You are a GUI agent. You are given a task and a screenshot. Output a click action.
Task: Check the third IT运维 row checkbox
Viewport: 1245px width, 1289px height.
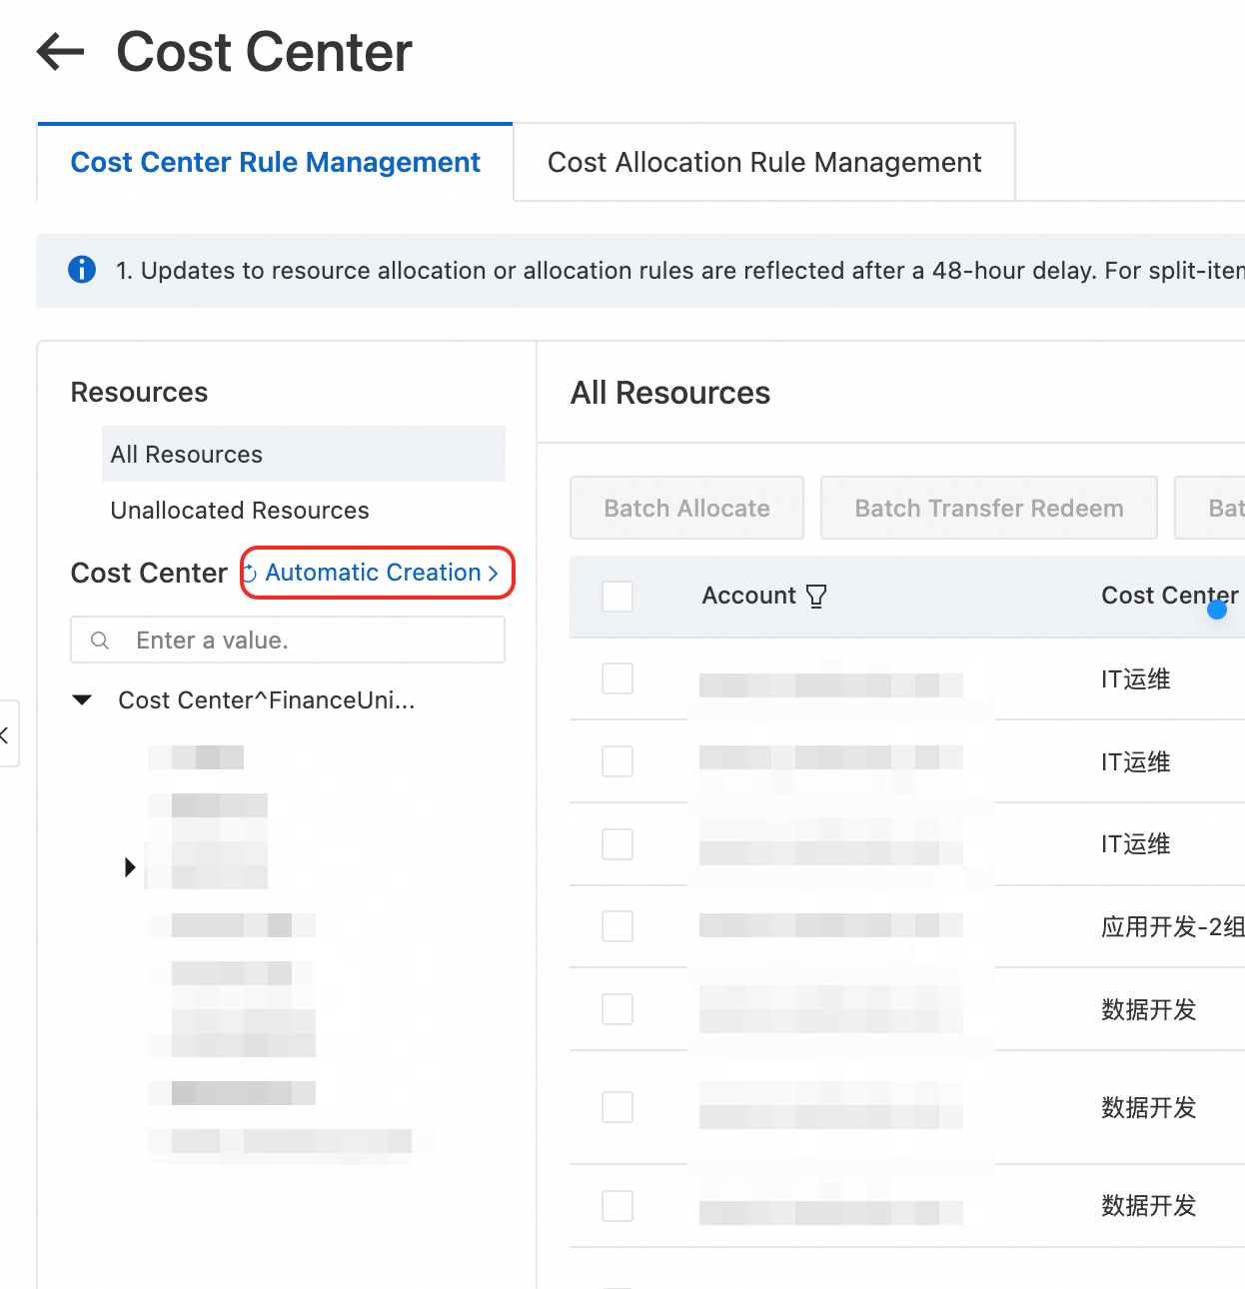(618, 844)
